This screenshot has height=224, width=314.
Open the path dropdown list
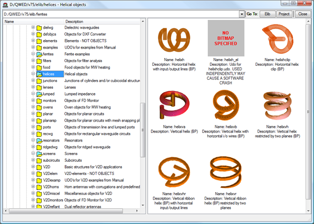coord(242,15)
